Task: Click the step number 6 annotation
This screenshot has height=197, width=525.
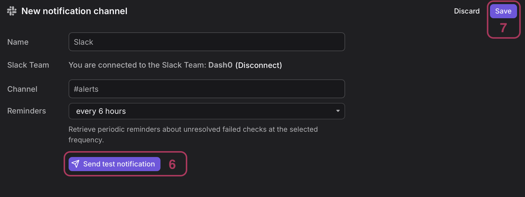Action: [172, 164]
